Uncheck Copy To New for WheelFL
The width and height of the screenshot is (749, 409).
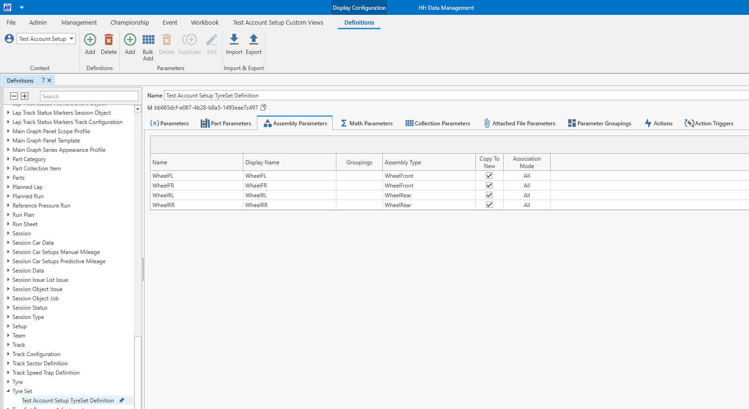point(489,175)
